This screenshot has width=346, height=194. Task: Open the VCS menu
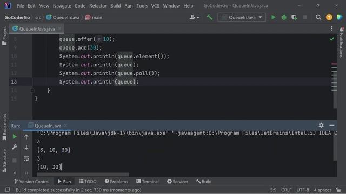pyautogui.click(x=155, y=6)
